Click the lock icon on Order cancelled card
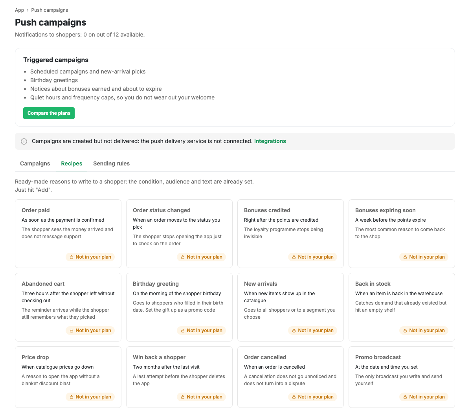This screenshot has height=415, width=470. (x=294, y=397)
